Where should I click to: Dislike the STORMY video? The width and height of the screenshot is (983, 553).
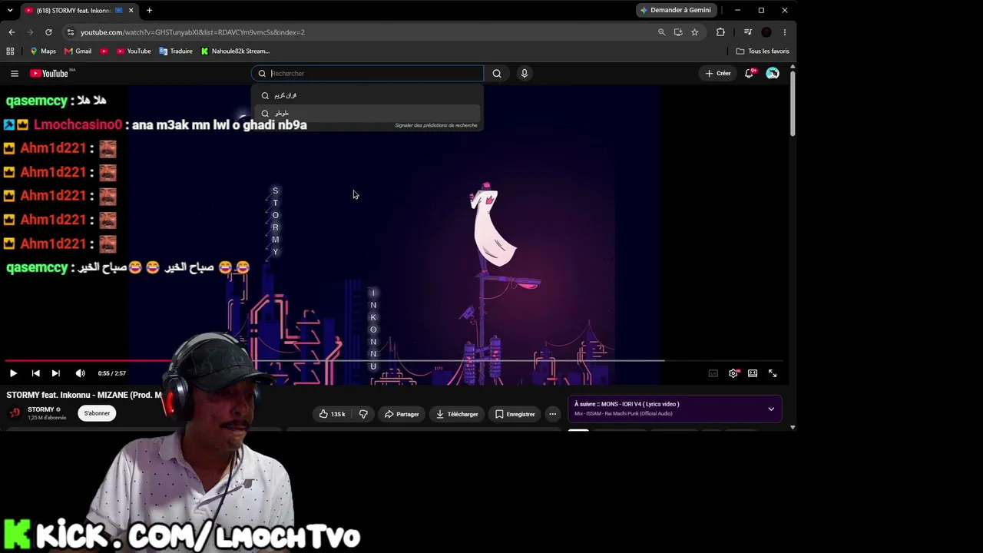(x=363, y=414)
